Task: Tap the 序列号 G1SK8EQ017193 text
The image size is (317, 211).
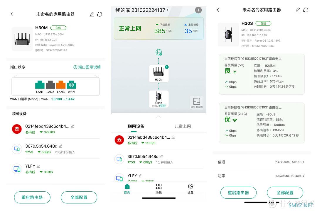Action: (51, 50)
